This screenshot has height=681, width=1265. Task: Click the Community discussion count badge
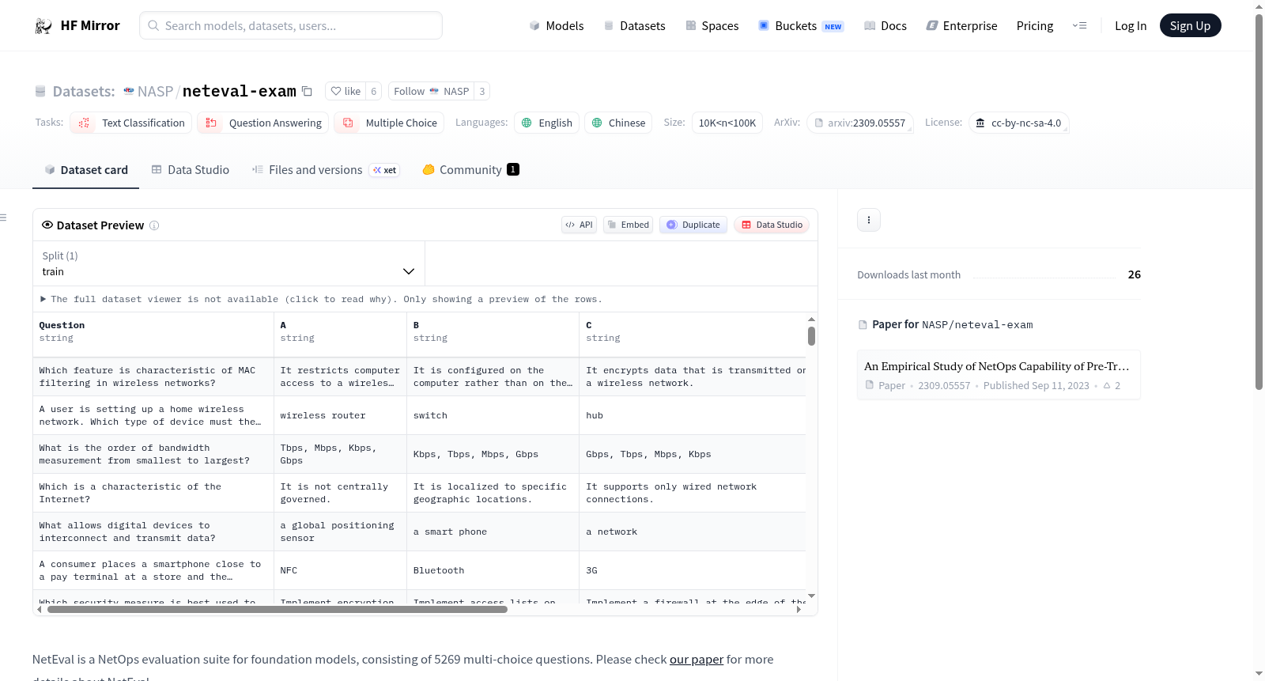click(x=513, y=169)
